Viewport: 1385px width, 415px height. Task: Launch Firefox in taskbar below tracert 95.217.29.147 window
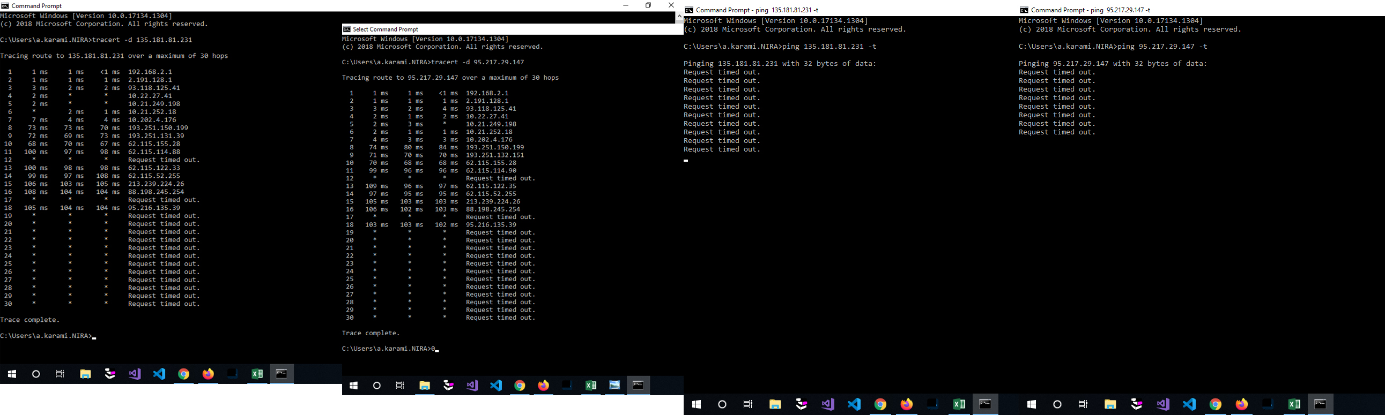(x=544, y=386)
